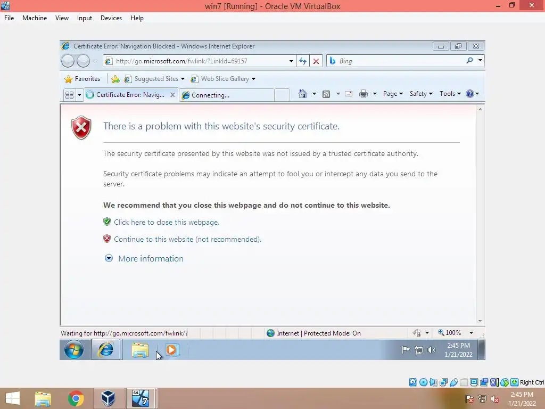Click the red Stop loading icon
Screen dimensions: 545x409
pyautogui.click(x=316, y=61)
